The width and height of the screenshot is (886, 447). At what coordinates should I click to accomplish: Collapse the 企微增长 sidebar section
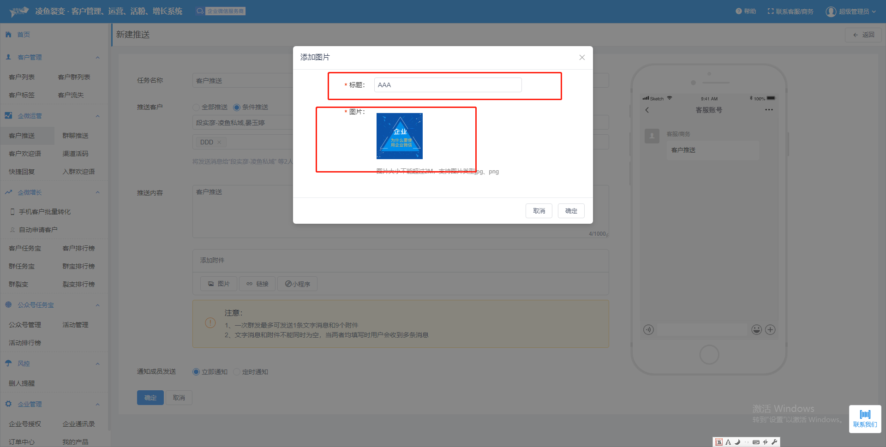click(97, 192)
